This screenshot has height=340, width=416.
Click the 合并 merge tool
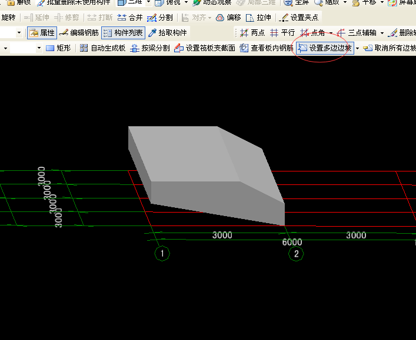coord(130,18)
